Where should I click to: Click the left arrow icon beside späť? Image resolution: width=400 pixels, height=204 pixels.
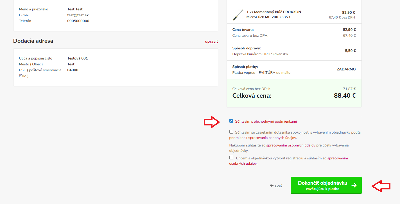(x=272, y=185)
